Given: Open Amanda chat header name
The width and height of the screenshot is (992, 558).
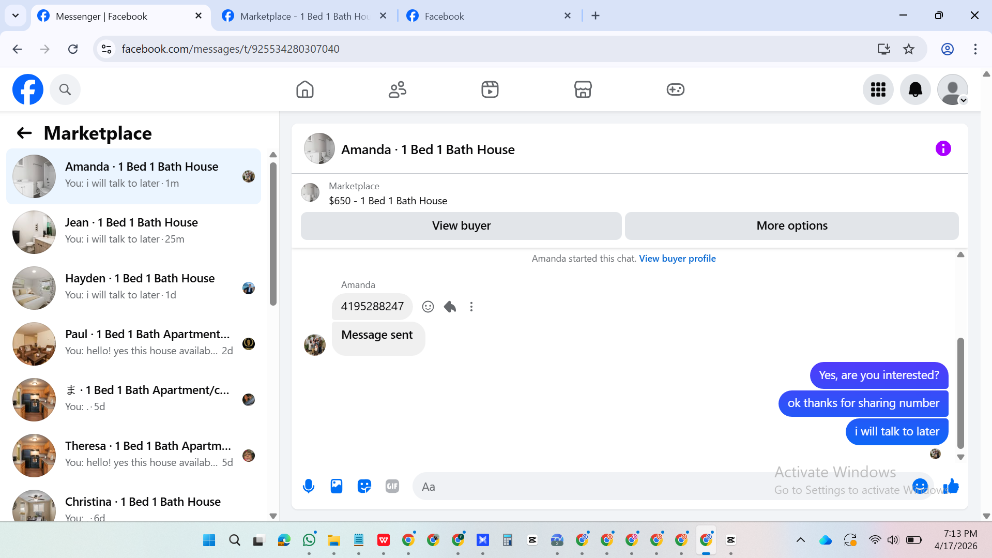Looking at the screenshot, I should tap(428, 149).
